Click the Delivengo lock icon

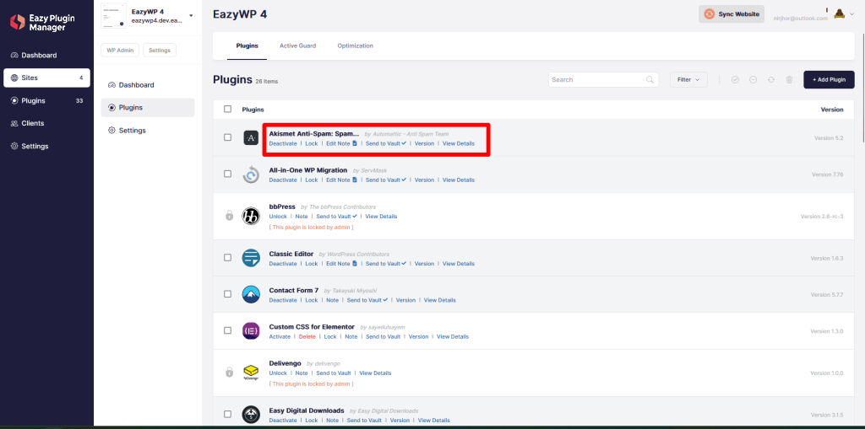[230, 373]
